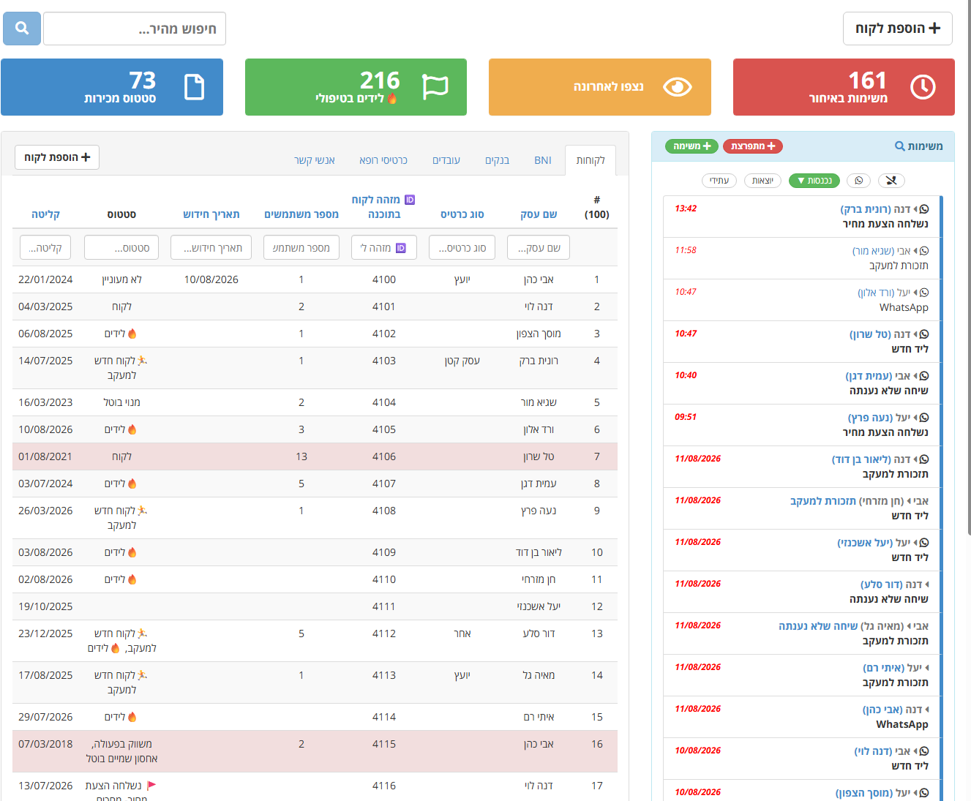Click the סוג כרטיס filter input
This screenshot has height=801, width=971.
pos(462,248)
